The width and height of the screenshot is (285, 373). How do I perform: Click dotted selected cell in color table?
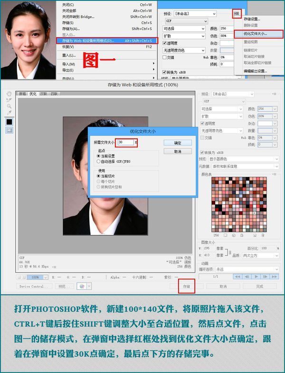(x=254, y=213)
